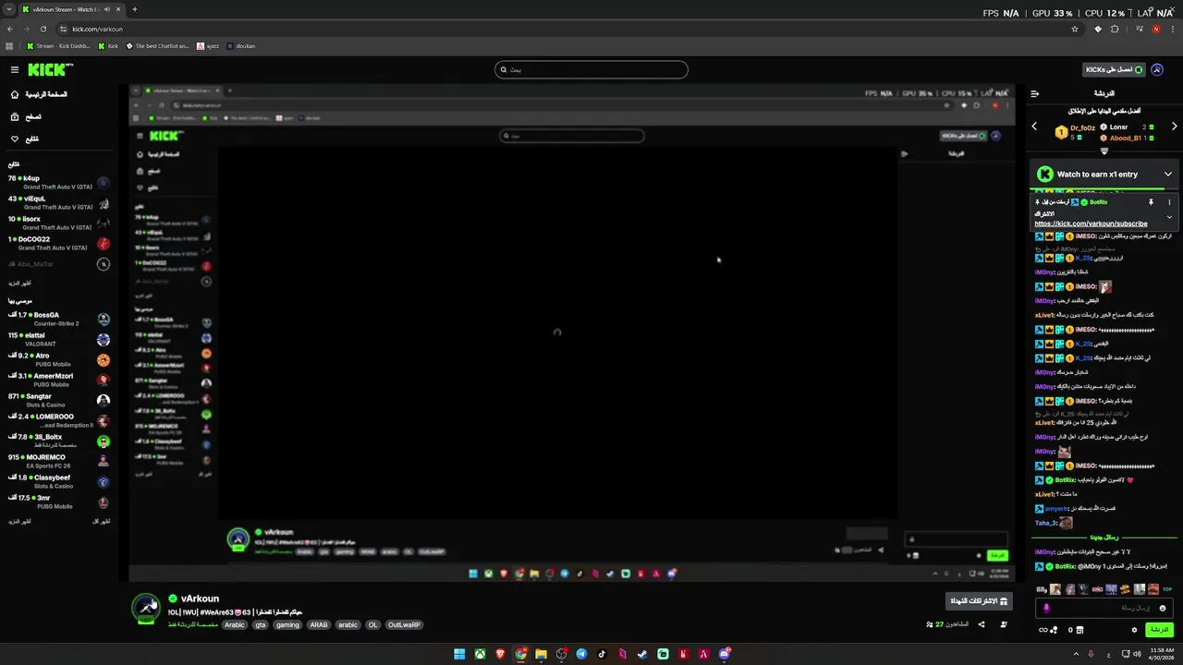The height and width of the screenshot is (665, 1183).
Task: Open Classybeef channel in sidebar
Action: 57,481
